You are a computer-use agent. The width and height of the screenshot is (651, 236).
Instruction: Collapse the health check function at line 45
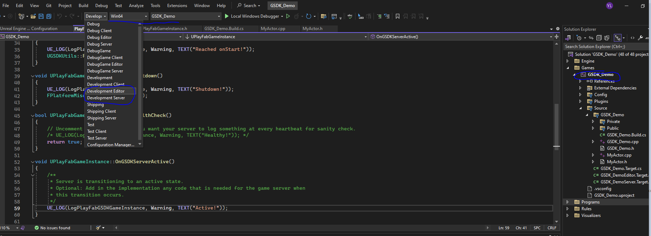pyautogui.click(x=33, y=116)
